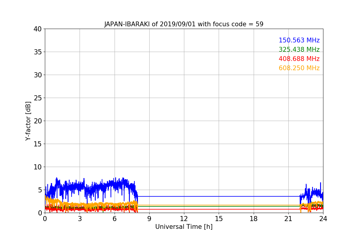
Task: Click the y-axis tick label 40
Action: pos(37,29)
